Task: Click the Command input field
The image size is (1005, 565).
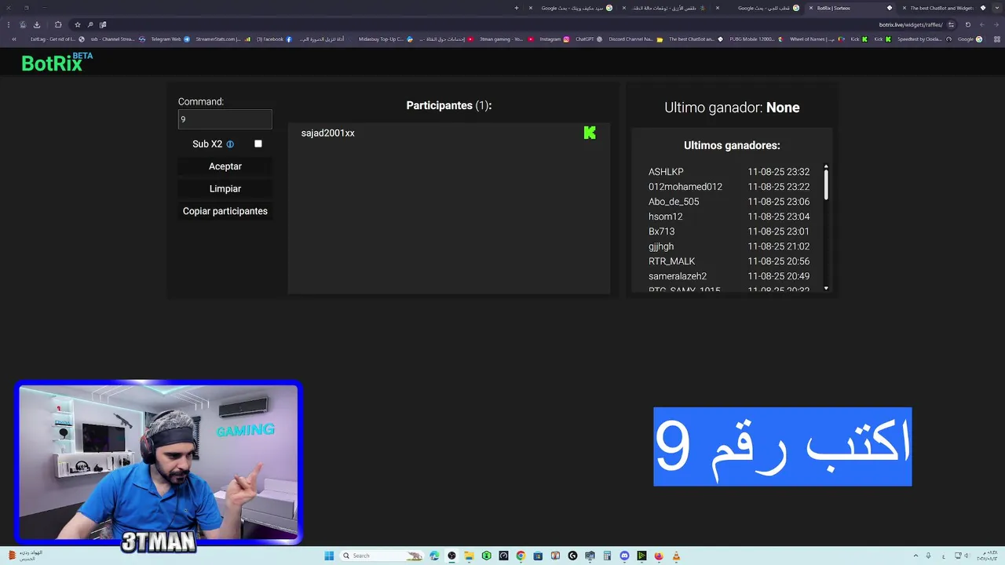Action: [225, 119]
